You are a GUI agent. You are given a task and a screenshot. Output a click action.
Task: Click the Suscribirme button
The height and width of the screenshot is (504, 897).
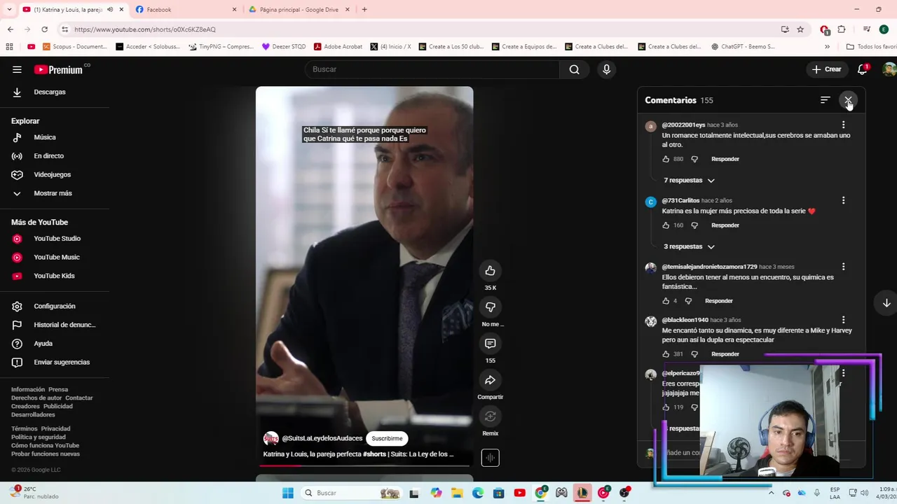(387, 439)
